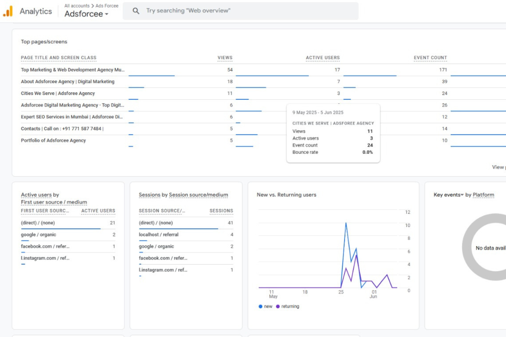Click the SESSION SOURCE/... column header
Image resolution: width=506 pixels, height=337 pixels.
pos(162,211)
